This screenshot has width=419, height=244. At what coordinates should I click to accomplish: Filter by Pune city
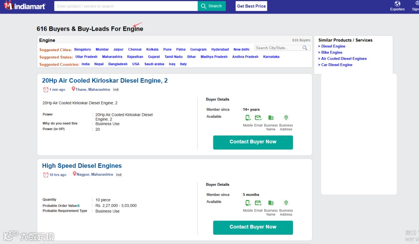(x=167, y=49)
